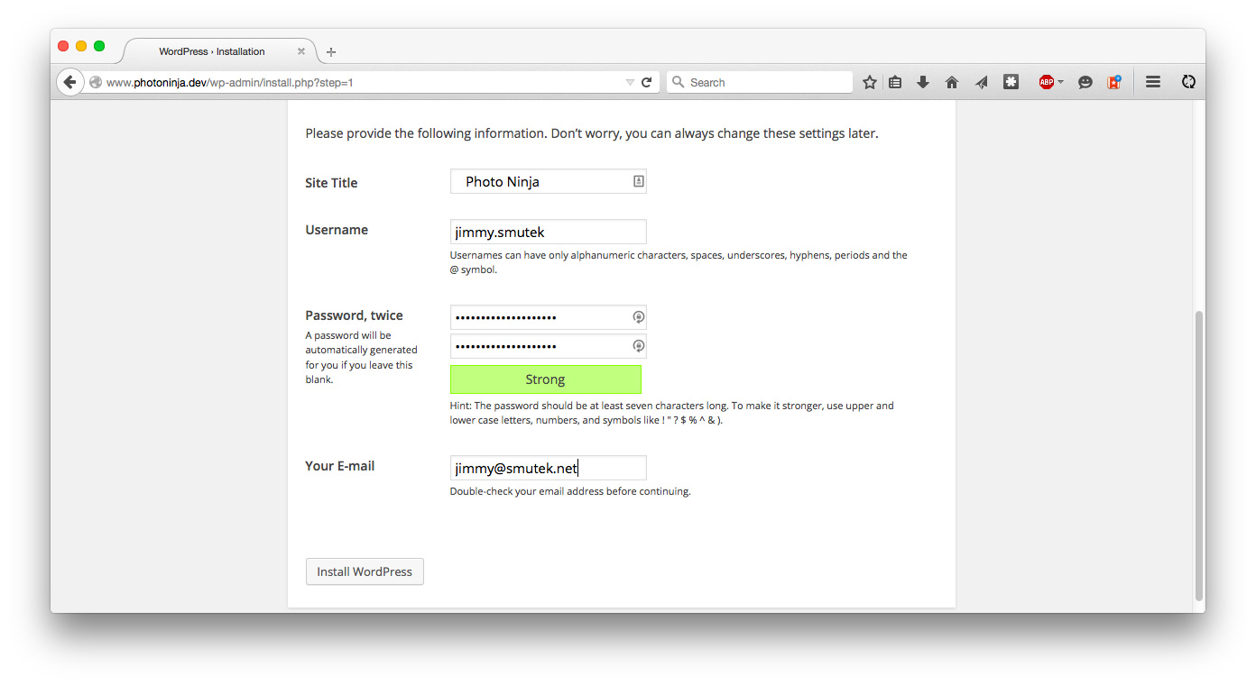Click the Your E-mail field
This screenshot has width=1256, height=685.
(548, 468)
